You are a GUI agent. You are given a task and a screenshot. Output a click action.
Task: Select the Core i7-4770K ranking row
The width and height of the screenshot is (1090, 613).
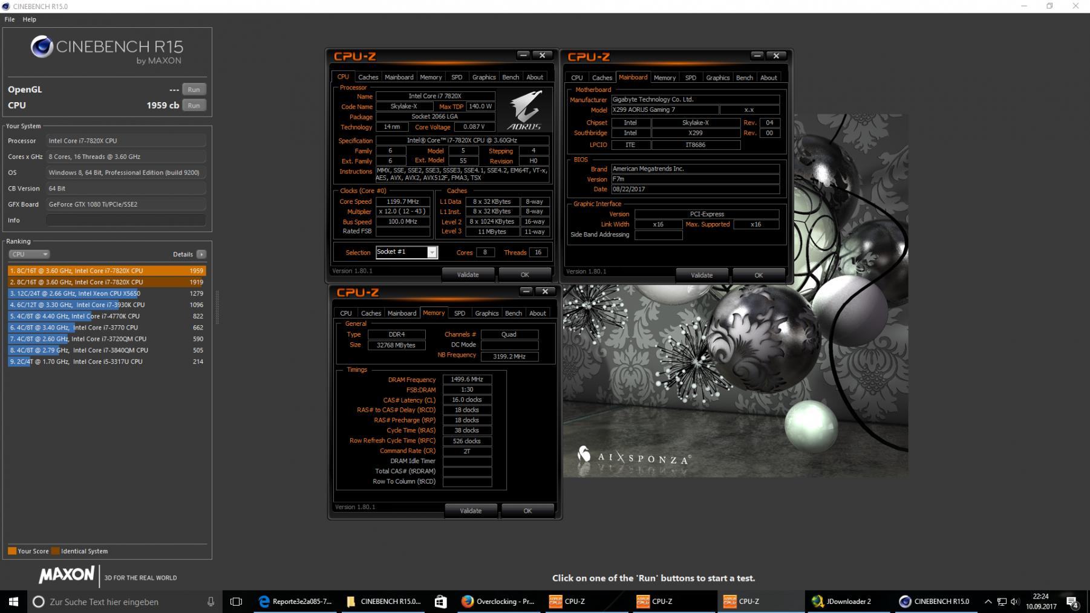(107, 316)
